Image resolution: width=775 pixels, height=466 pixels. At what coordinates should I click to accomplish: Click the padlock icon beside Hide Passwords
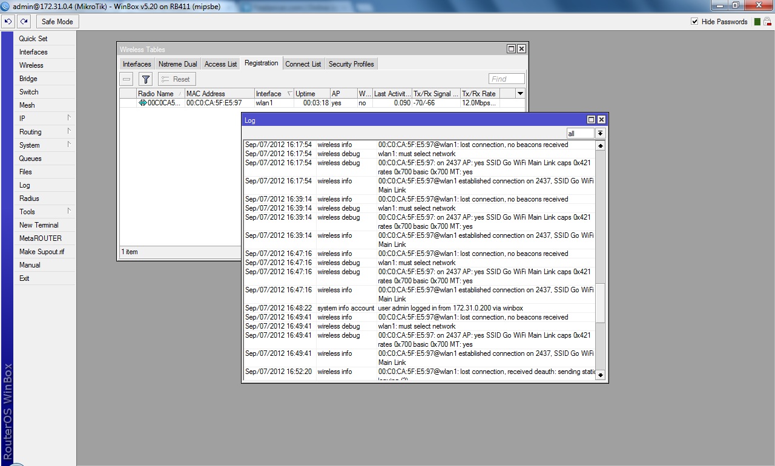(x=767, y=22)
